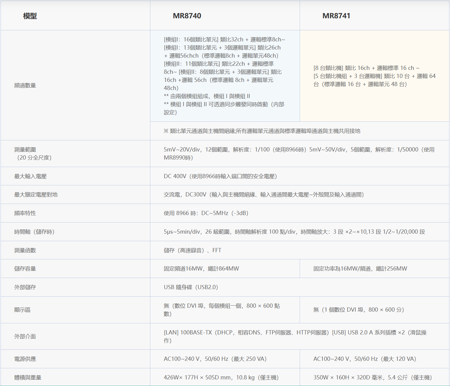Click MR8740 display value 每個模組一個
This screenshot has width=450, height=386.
click(x=222, y=310)
